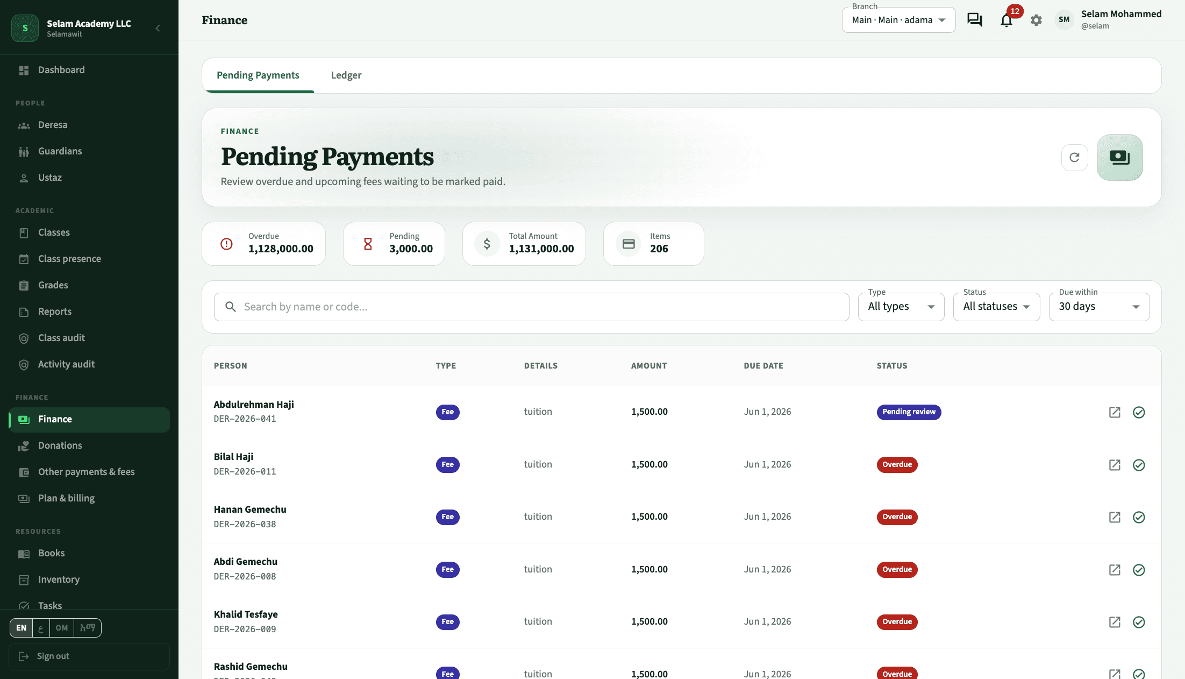Screen dimensions: 1185x679
Task: Open Activity audit page
Action: (x=89, y=364)
